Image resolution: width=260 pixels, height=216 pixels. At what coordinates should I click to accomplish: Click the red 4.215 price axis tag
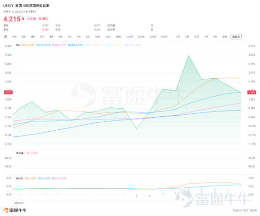coord(8,92)
